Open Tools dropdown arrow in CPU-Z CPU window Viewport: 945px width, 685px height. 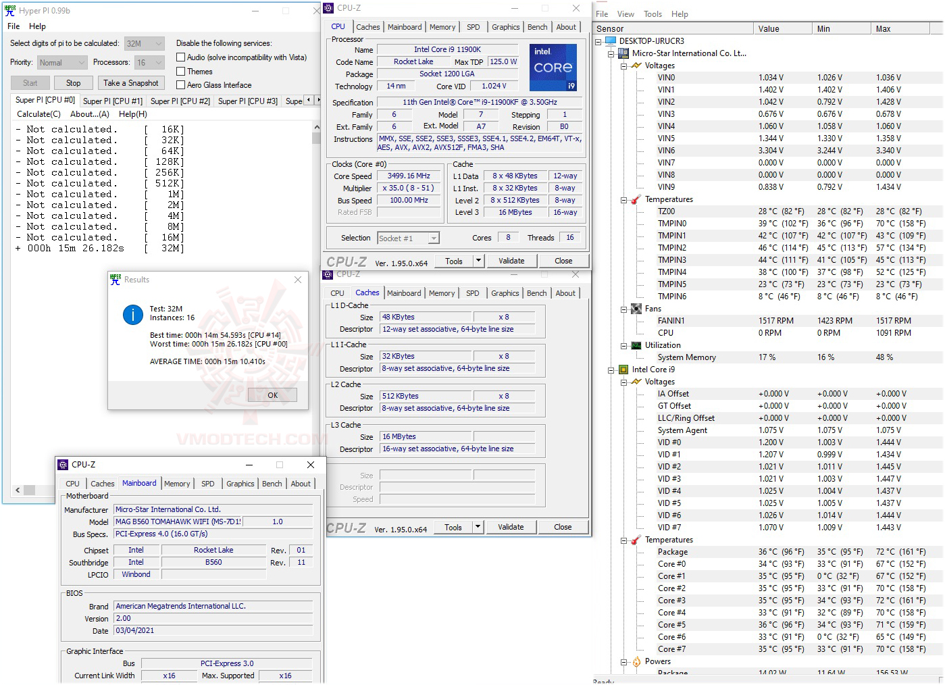(x=478, y=261)
